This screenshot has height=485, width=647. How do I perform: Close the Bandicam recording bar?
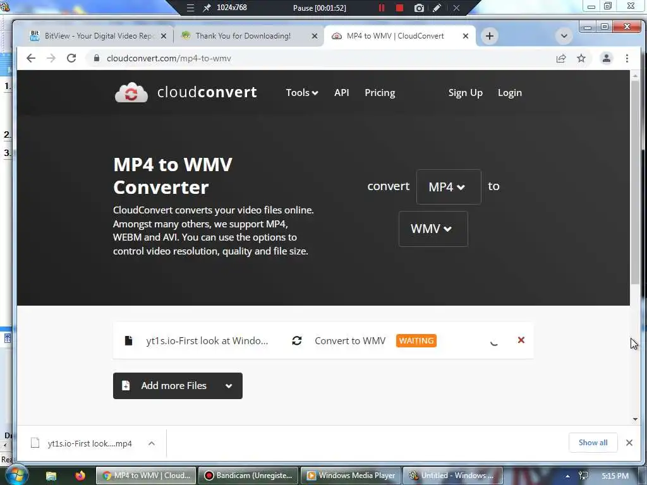pos(456,8)
